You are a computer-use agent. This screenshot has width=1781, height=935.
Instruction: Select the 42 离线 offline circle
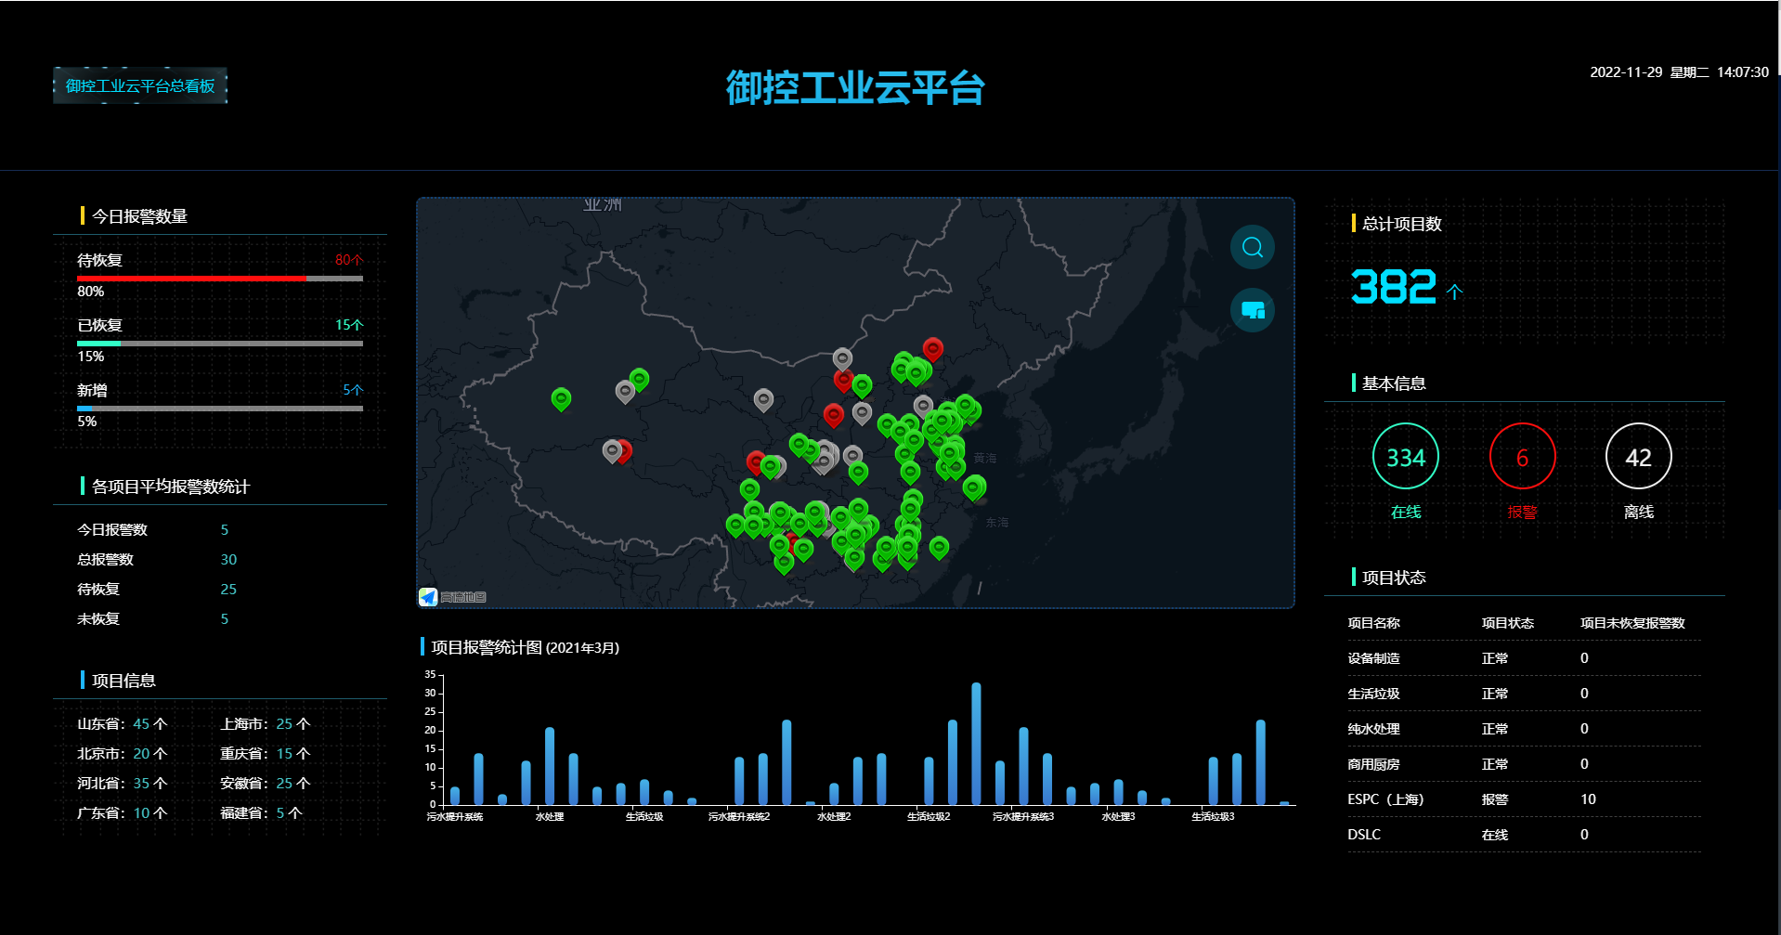pyautogui.click(x=1638, y=457)
